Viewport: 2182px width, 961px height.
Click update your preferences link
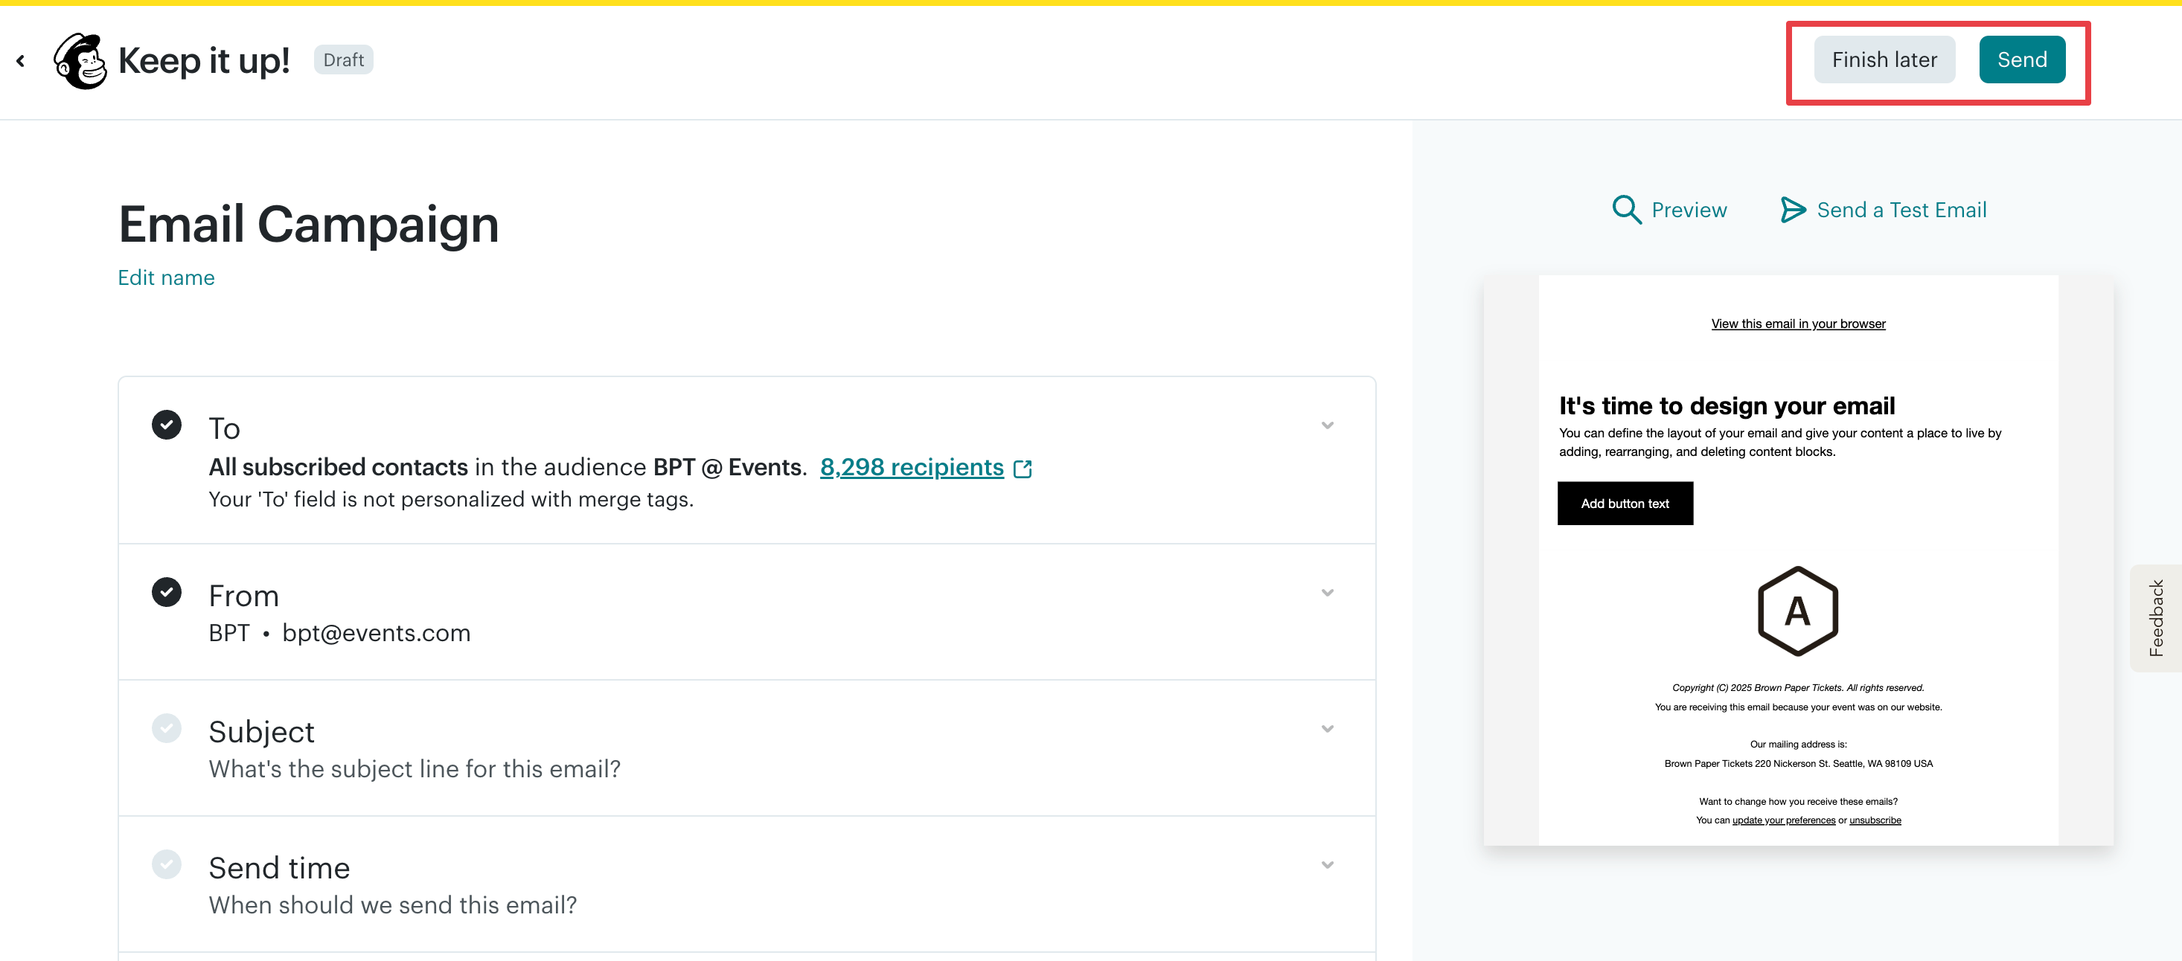pyautogui.click(x=1783, y=820)
